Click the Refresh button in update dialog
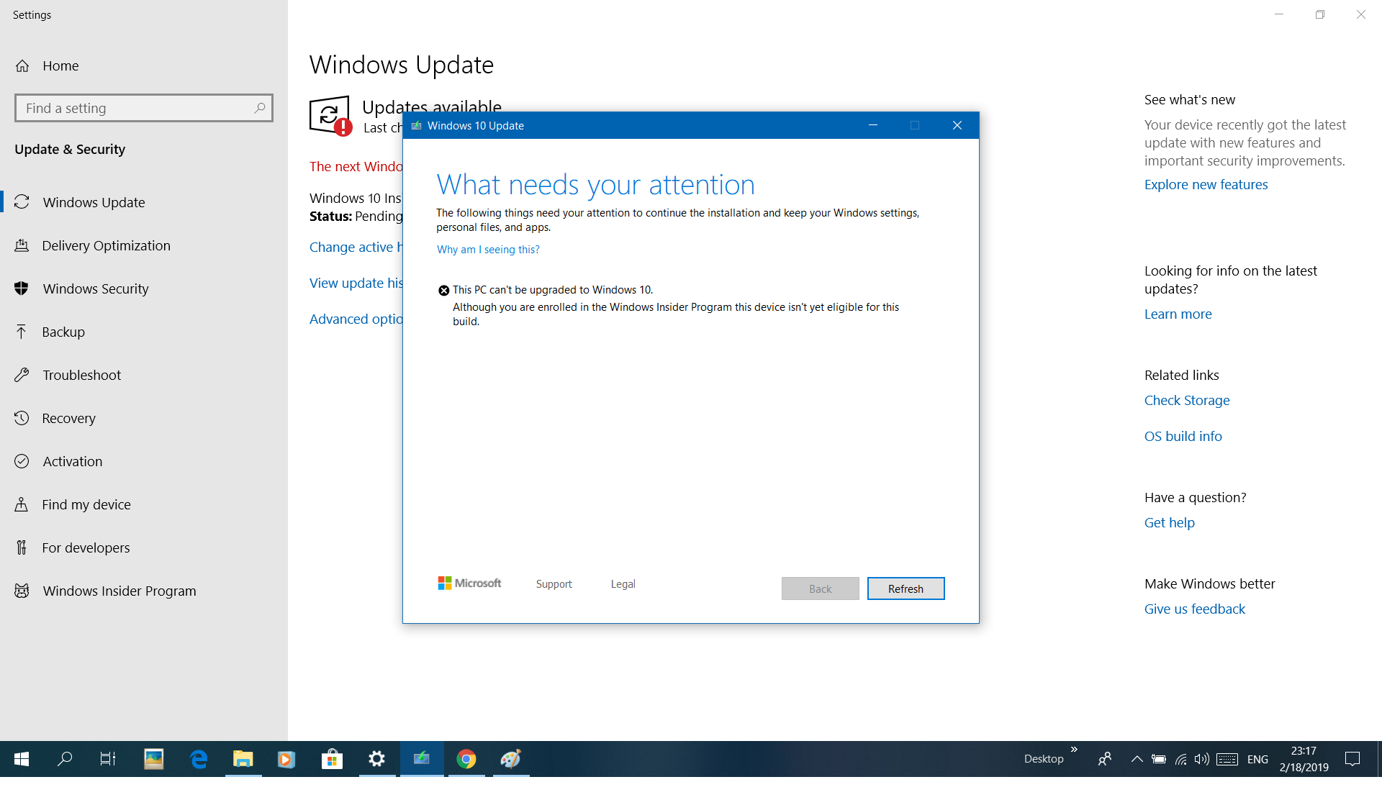This screenshot has height=800, width=1382. (905, 588)
